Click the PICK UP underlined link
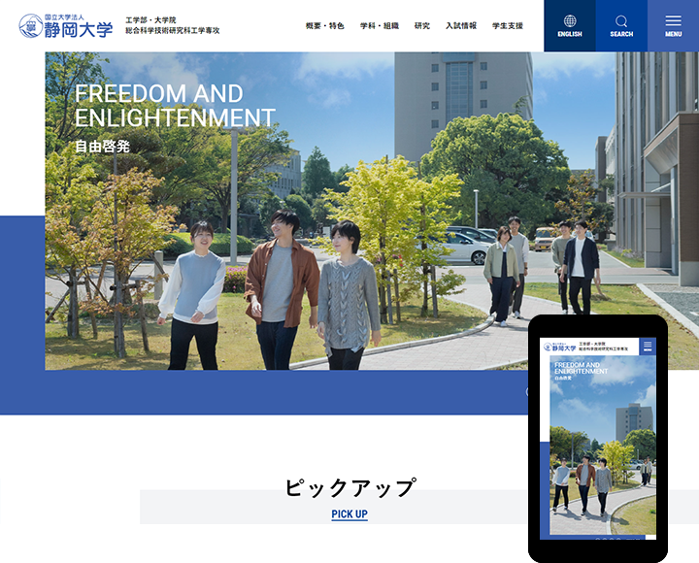This screenshot has width=699, height=563. [349, 513]
